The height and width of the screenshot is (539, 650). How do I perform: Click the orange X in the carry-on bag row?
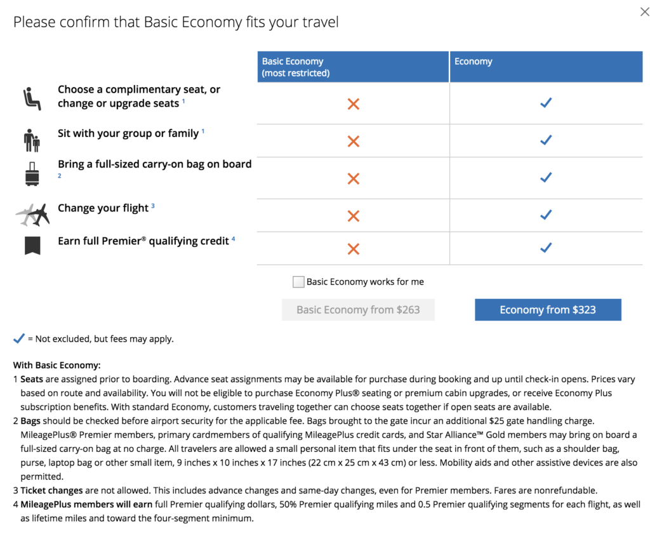(x=354, y=179)
